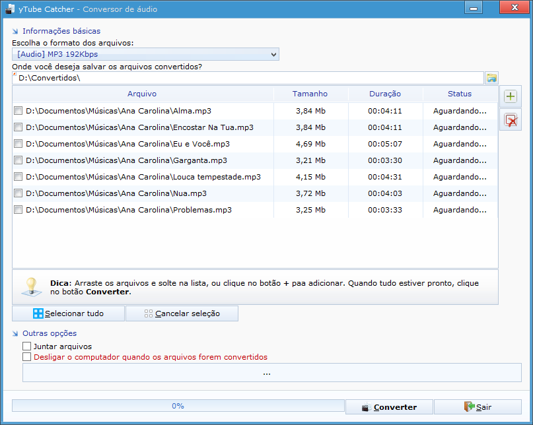Sort list by Arquivo column header
This screenshot has width=533, height=425.
tap(143, 94)
